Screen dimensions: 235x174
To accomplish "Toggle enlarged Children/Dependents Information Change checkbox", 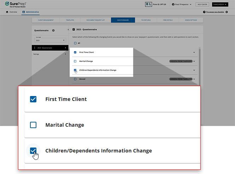I will tap(33, 151).
